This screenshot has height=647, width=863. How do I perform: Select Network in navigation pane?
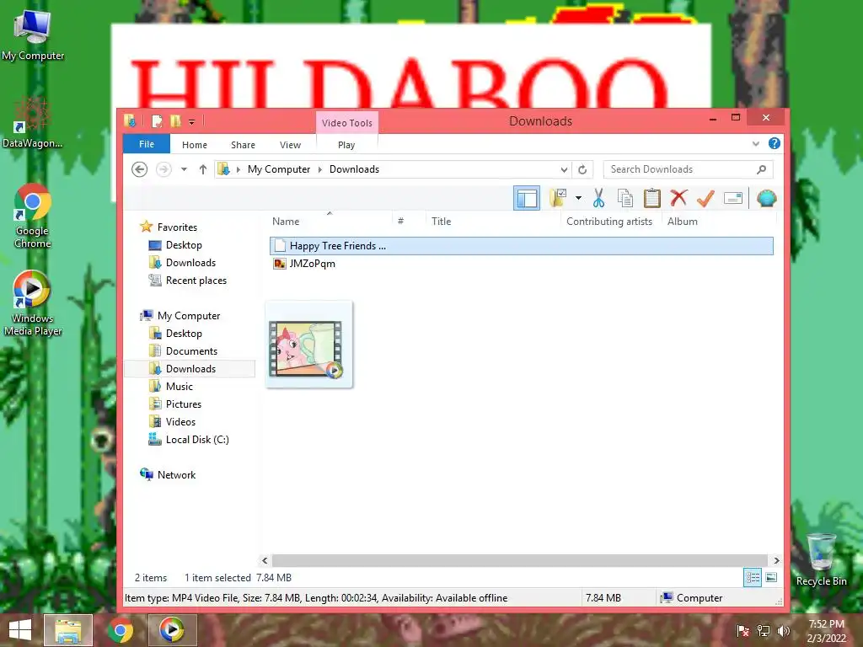[176, 475]
